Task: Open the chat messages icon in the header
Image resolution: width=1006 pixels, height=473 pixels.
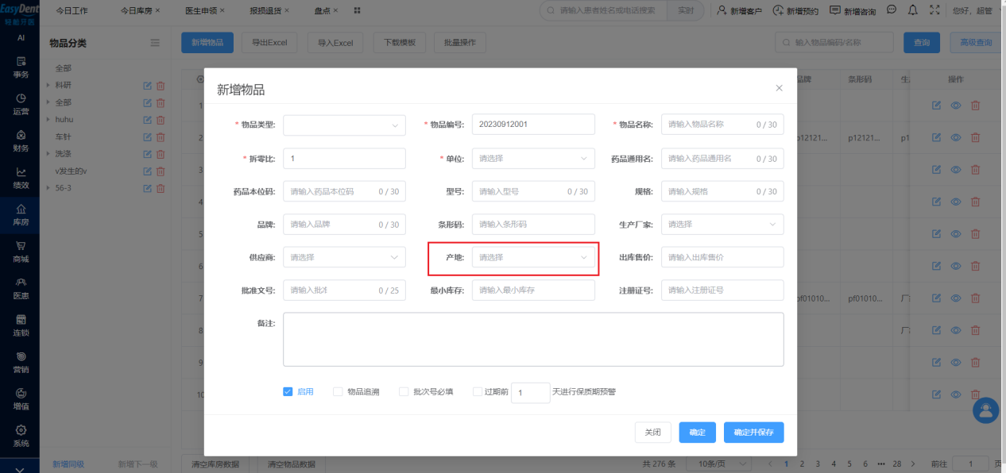Action: [892, 10]
